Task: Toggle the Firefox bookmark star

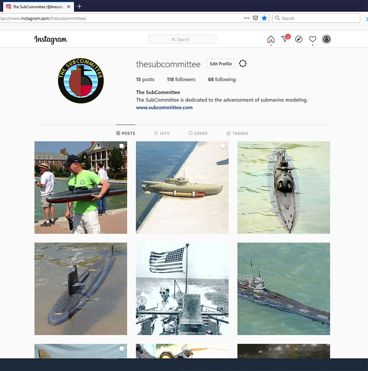Action: point(264,18)
